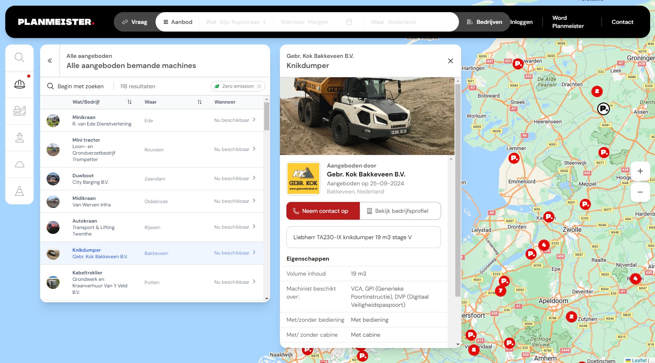Viewport: 655px width, 363px height.
Task: Switch to Vraag mode
Action: click(x=135, y=22)
